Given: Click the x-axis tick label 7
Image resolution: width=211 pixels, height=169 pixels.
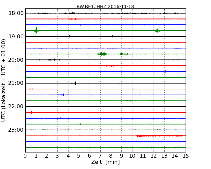Looking at the screenshot, I should (x=100, y=156).
